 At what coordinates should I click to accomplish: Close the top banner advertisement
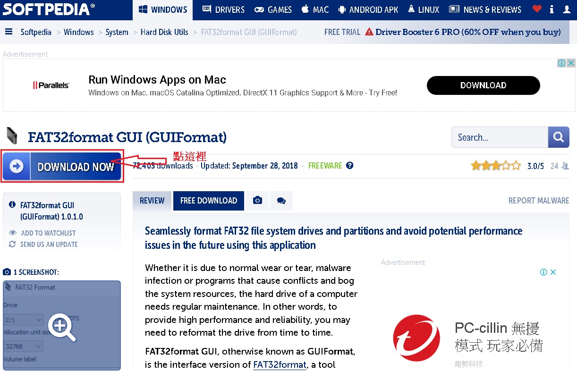[571, 63]
